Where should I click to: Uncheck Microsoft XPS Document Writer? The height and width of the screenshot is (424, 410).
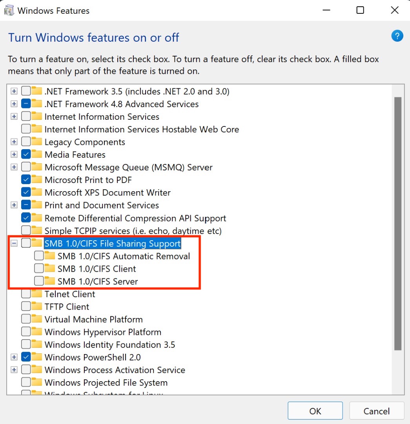point(26,192)
